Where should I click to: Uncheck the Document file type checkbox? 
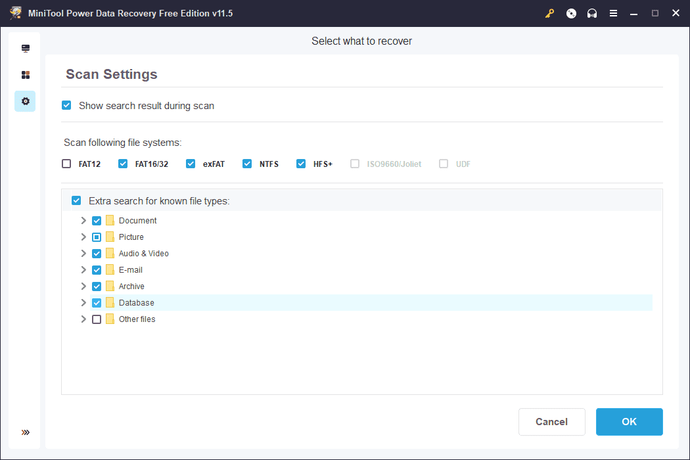pyautogui.click(x=97, y=221)
